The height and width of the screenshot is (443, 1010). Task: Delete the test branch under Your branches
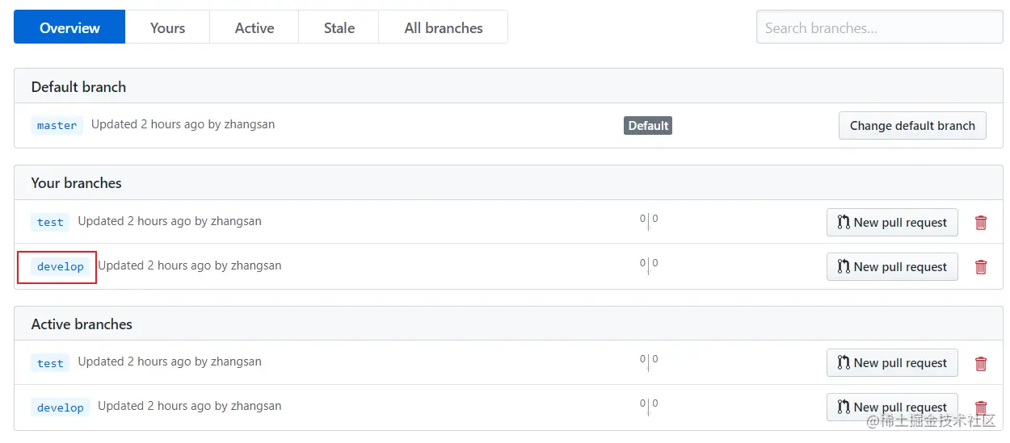pos(981,223)
